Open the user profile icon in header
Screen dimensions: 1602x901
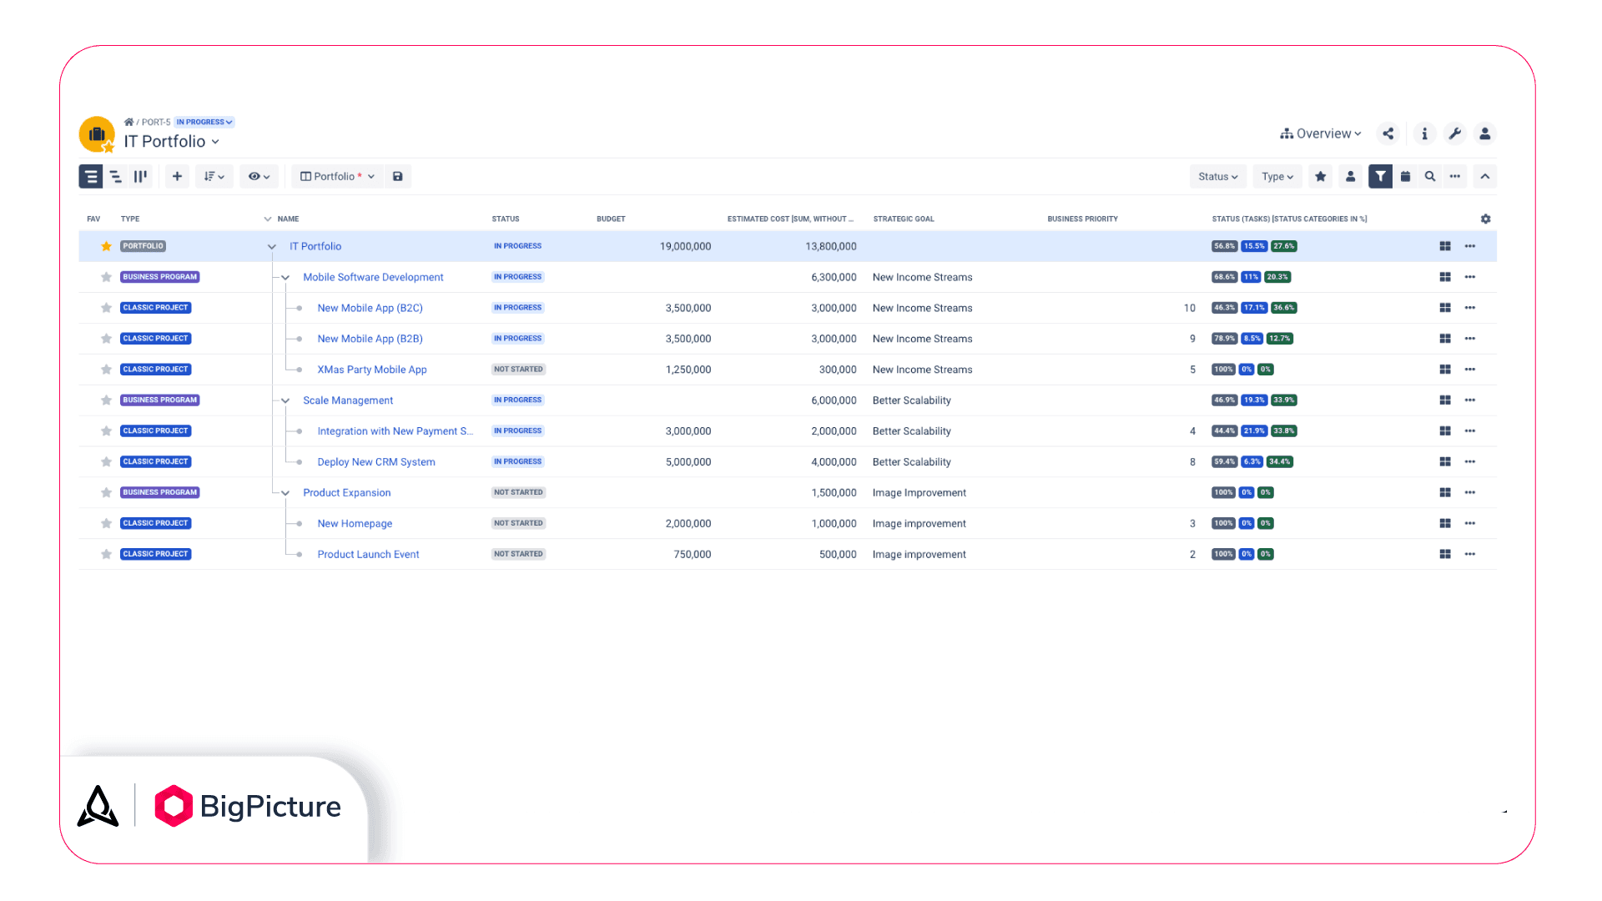(1485, 133)
